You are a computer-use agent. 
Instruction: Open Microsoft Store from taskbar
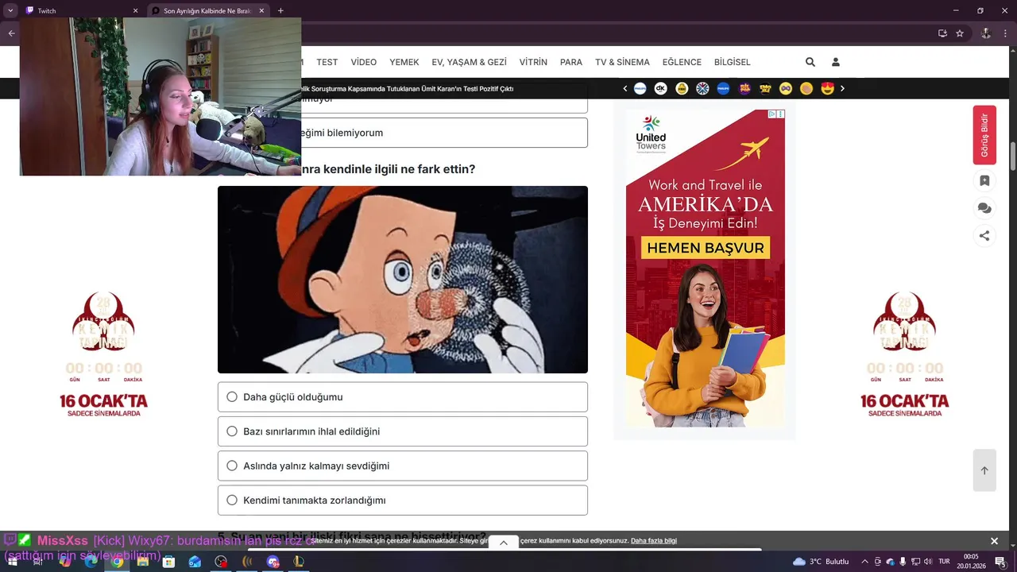click(x=168, y=562)
